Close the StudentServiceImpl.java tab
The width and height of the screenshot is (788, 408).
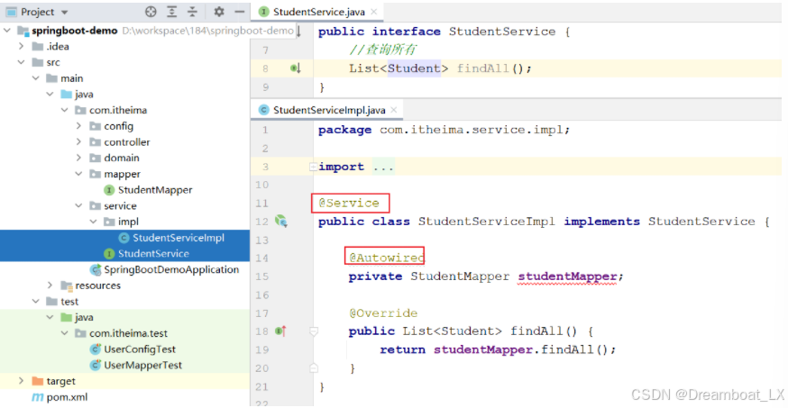pyautogui.click(x=394, y=110)
